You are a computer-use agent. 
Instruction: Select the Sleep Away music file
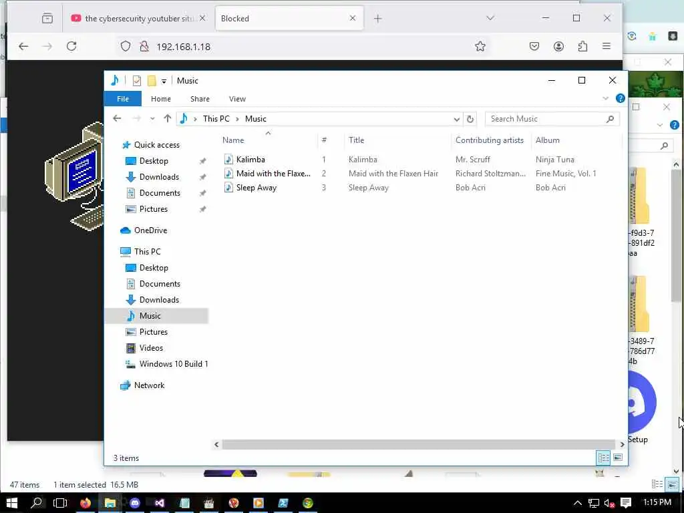pyautogui.click(x=256, y=188)
